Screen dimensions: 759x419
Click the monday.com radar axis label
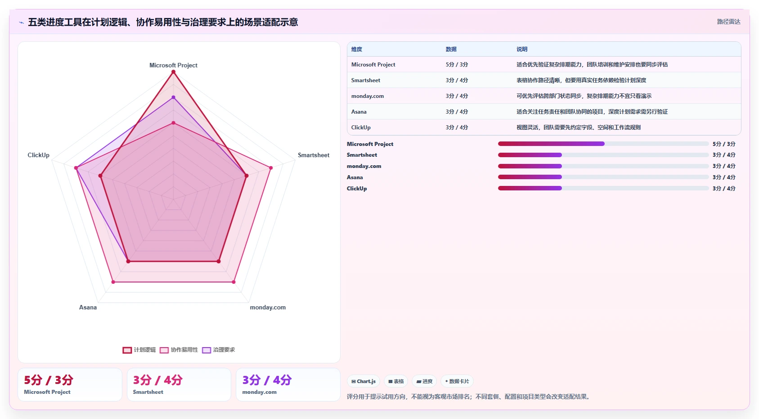click(268, 307)
